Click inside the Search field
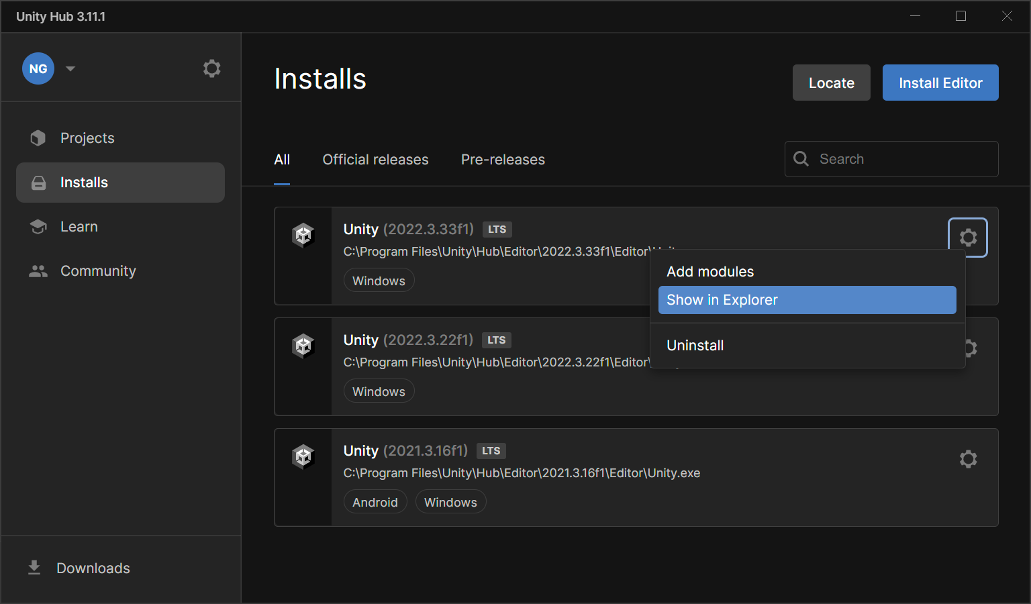Image resolution: width=1031 pixels, height=604 pixels. pos(891,159)
